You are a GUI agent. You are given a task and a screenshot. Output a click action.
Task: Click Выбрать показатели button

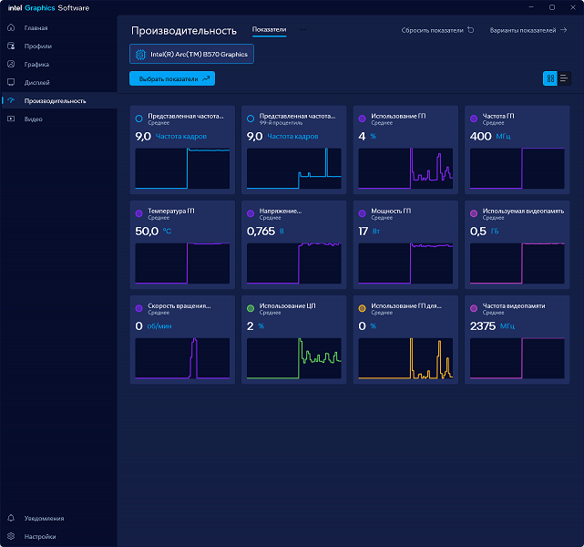172,79
